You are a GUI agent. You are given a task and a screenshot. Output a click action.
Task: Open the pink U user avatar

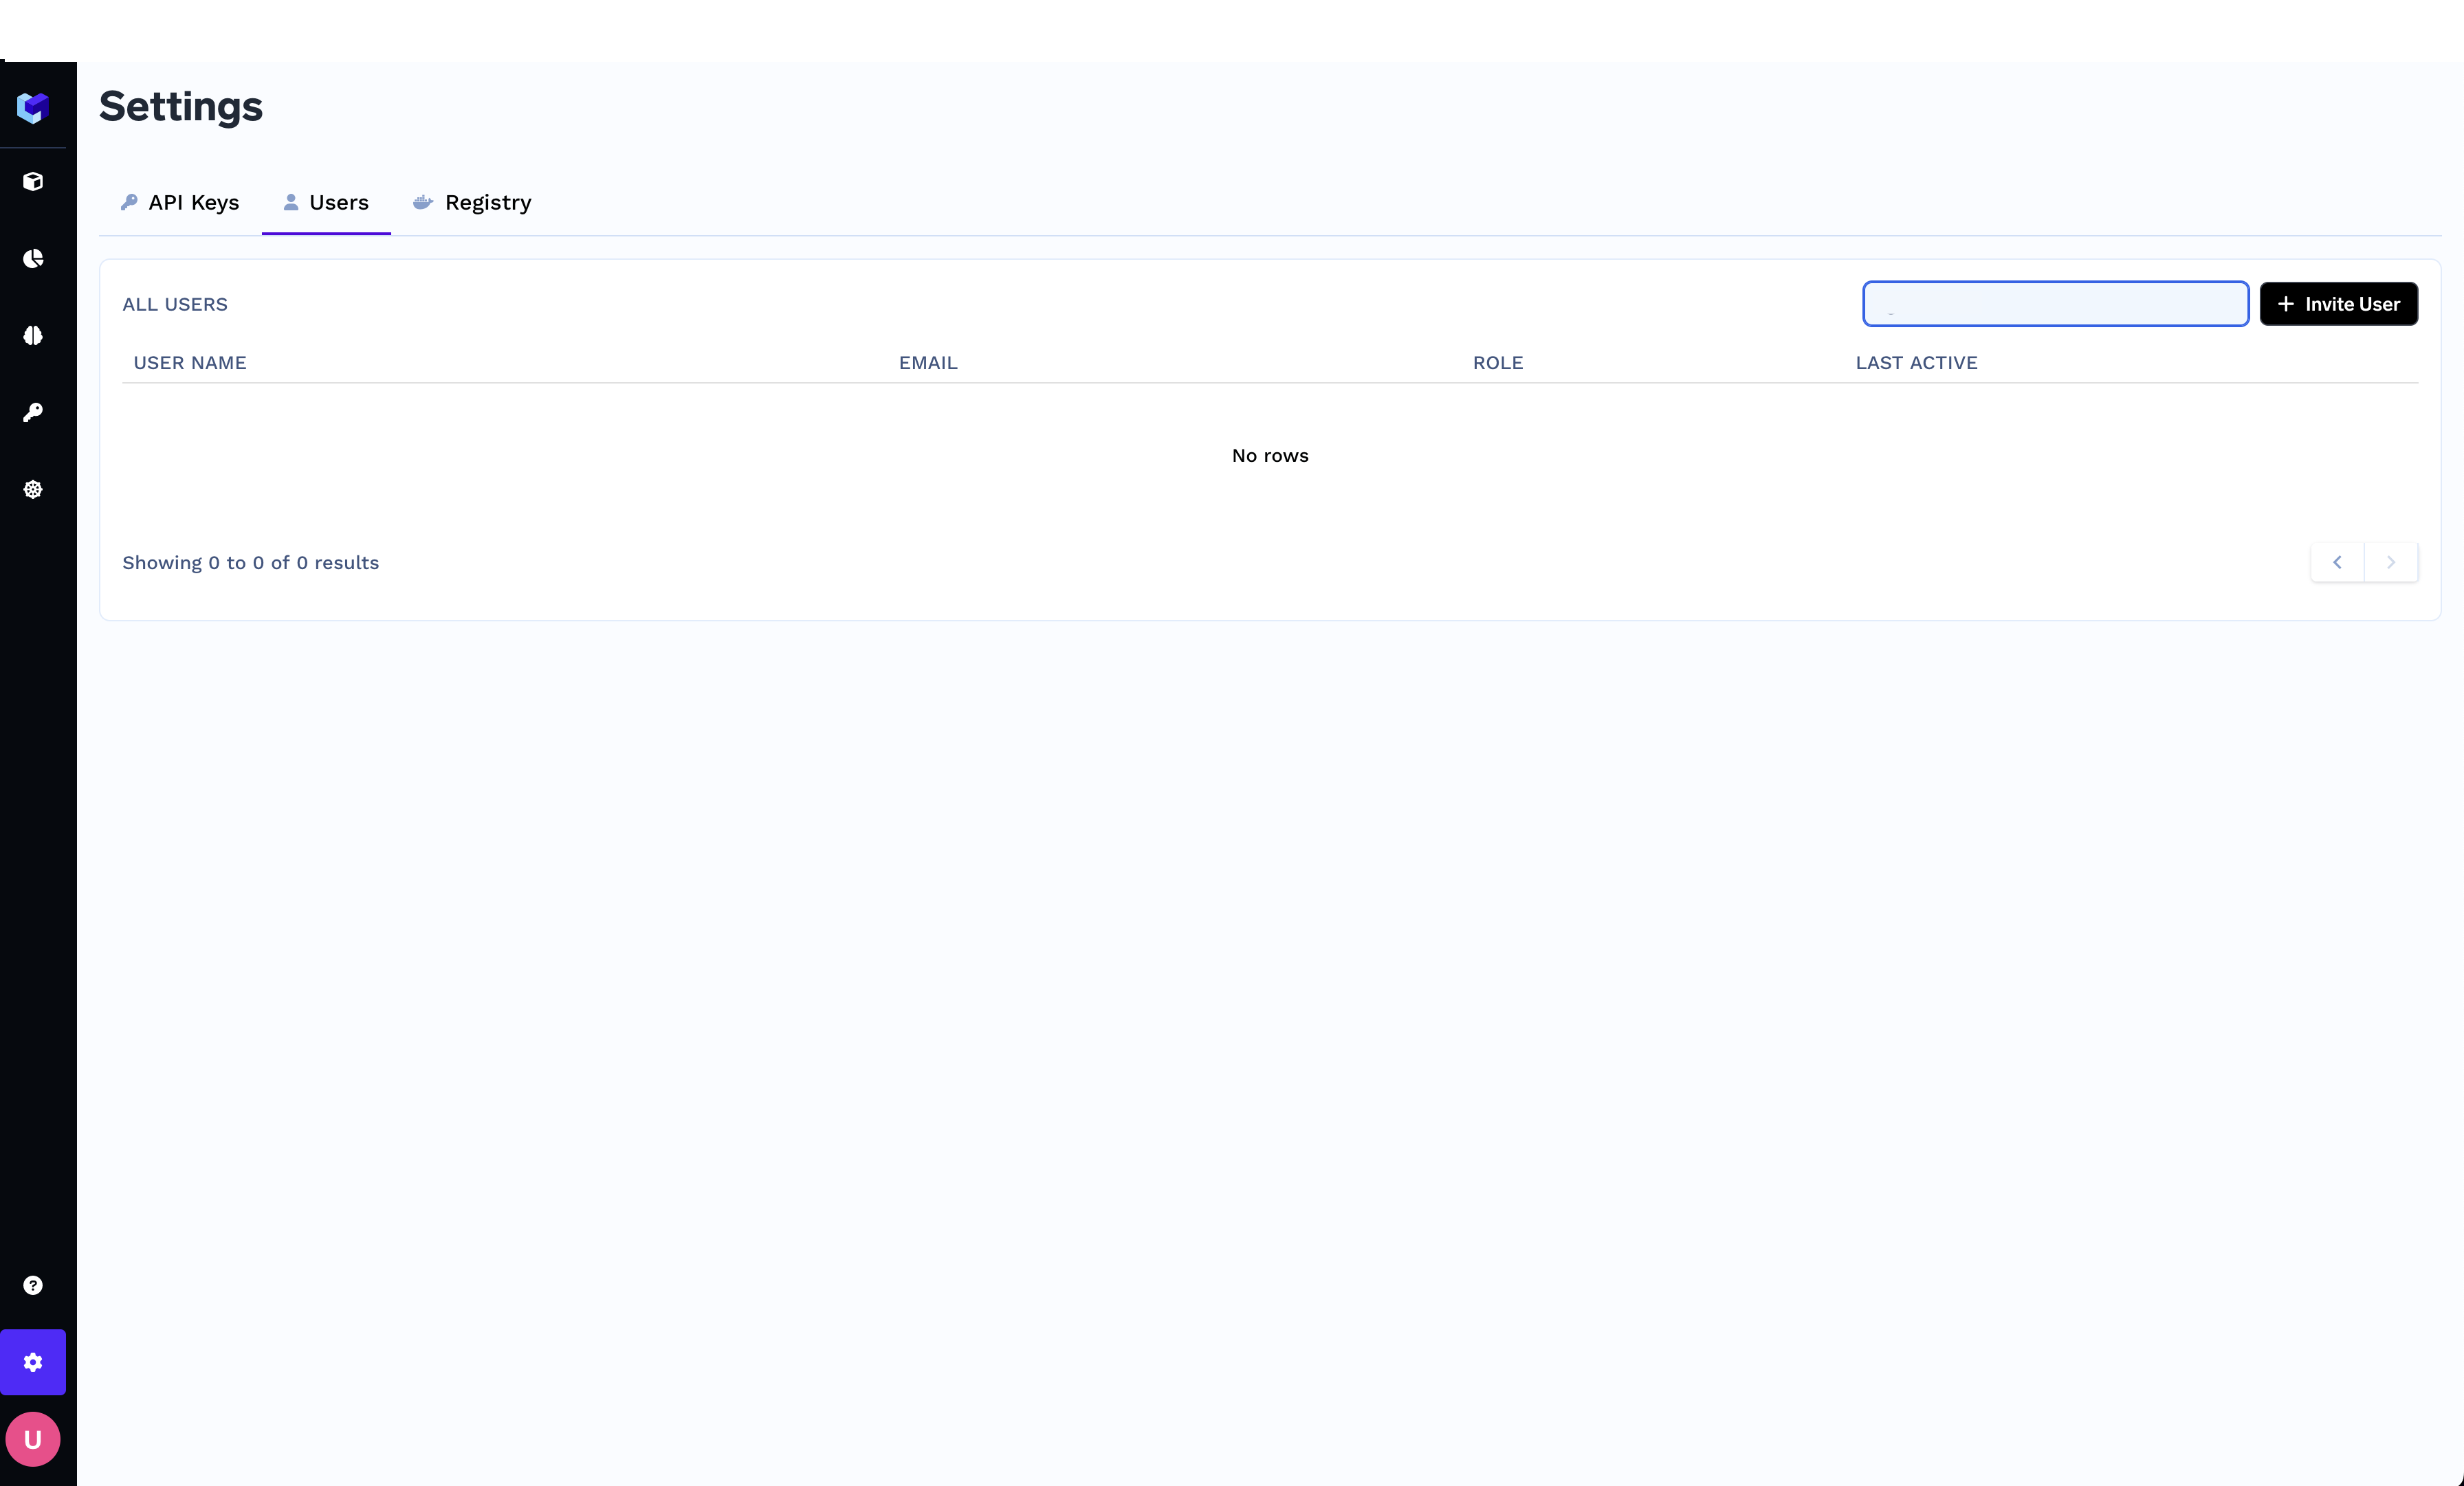pos(33,1439)
